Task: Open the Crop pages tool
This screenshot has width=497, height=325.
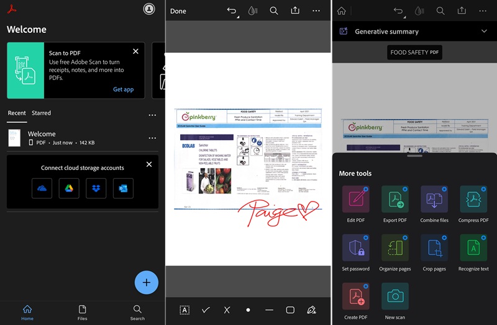Action: [434, 253]
